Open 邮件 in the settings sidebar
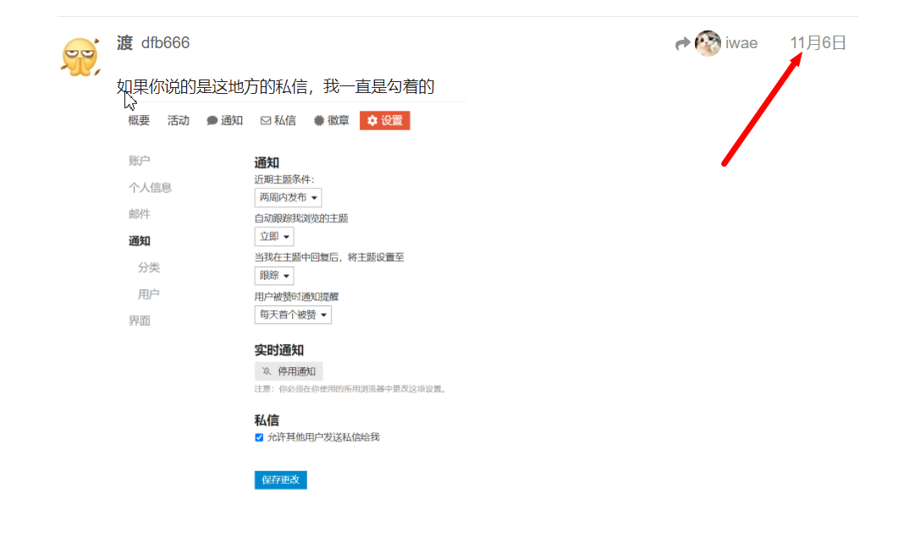 pyautogui.click(x=139, y=214)
